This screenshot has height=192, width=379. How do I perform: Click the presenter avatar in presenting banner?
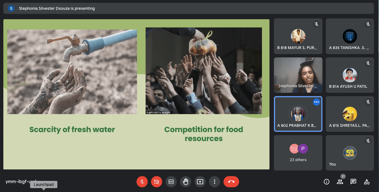11,8
